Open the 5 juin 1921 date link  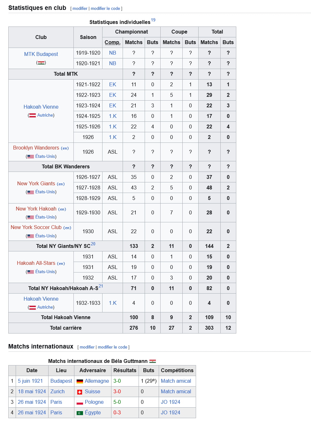[30, 381]
